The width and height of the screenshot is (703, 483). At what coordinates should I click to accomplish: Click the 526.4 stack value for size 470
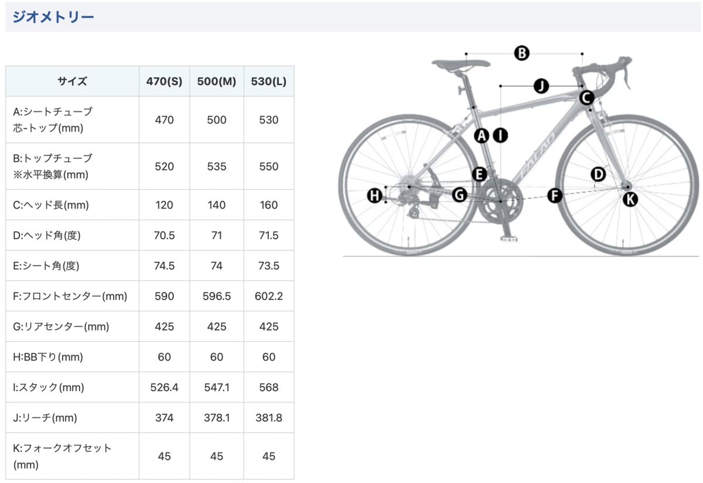(165, 387)
